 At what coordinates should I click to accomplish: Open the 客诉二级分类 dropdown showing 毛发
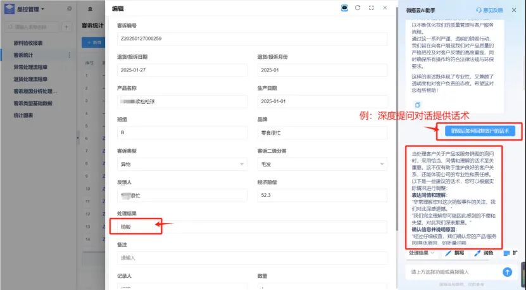[x=322, y=164]
